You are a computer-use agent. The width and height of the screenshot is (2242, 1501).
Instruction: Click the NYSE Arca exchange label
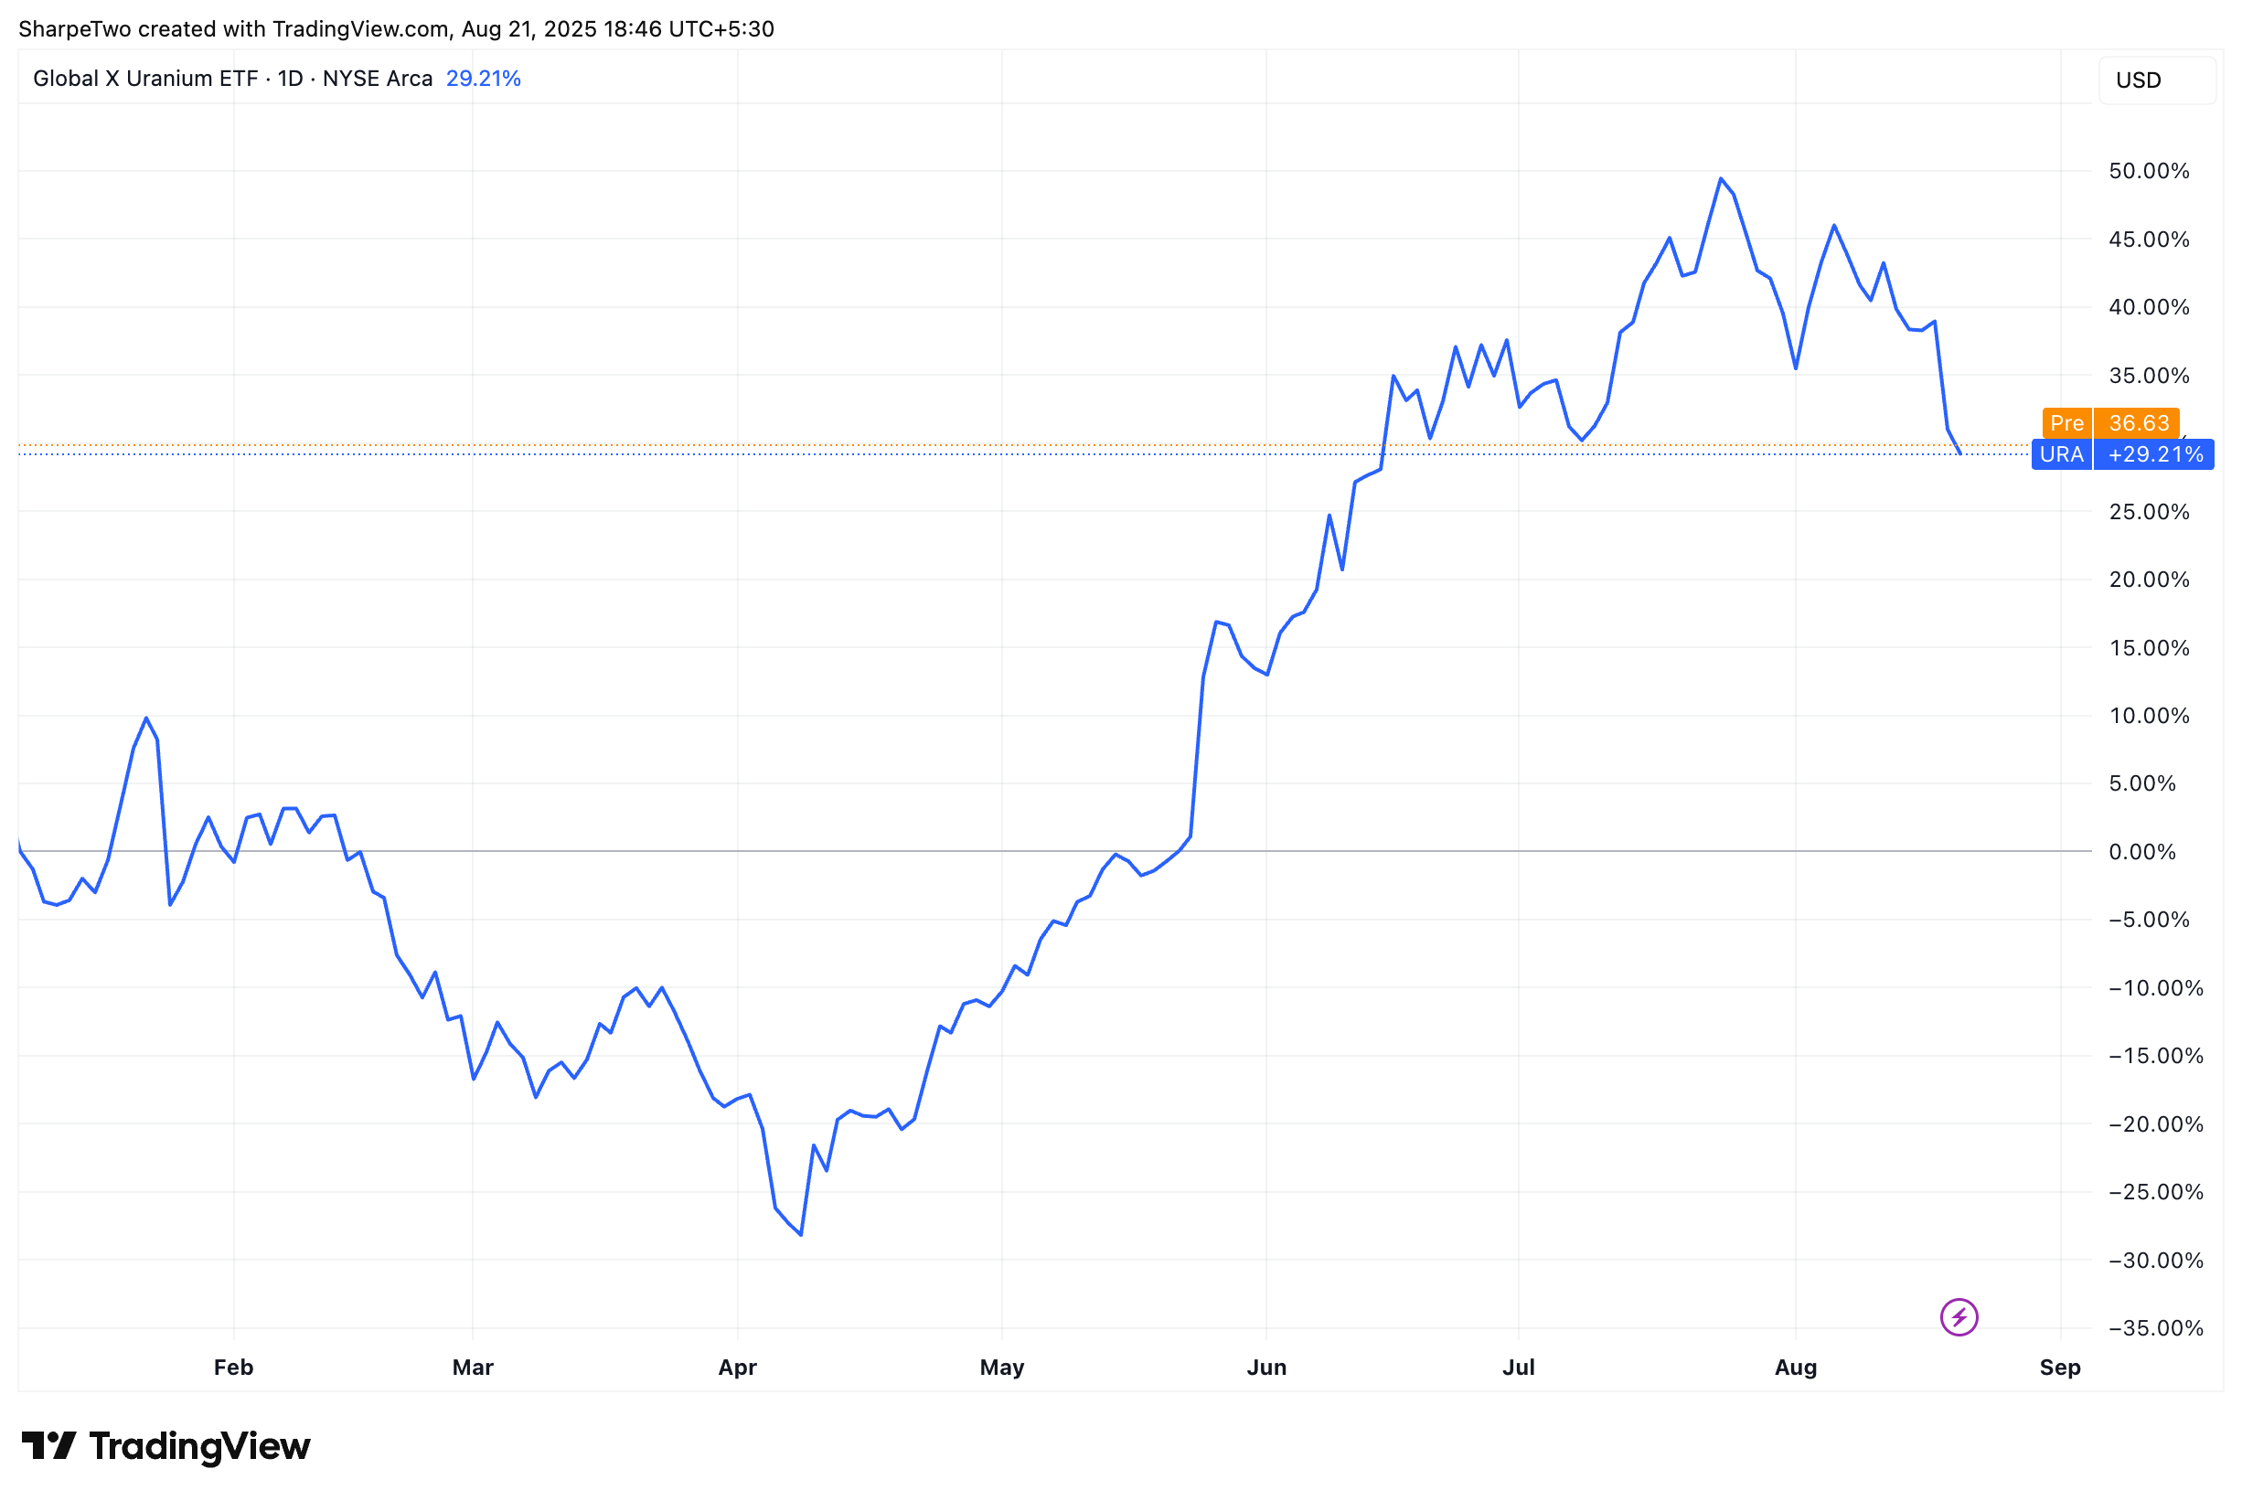(378, 79)
